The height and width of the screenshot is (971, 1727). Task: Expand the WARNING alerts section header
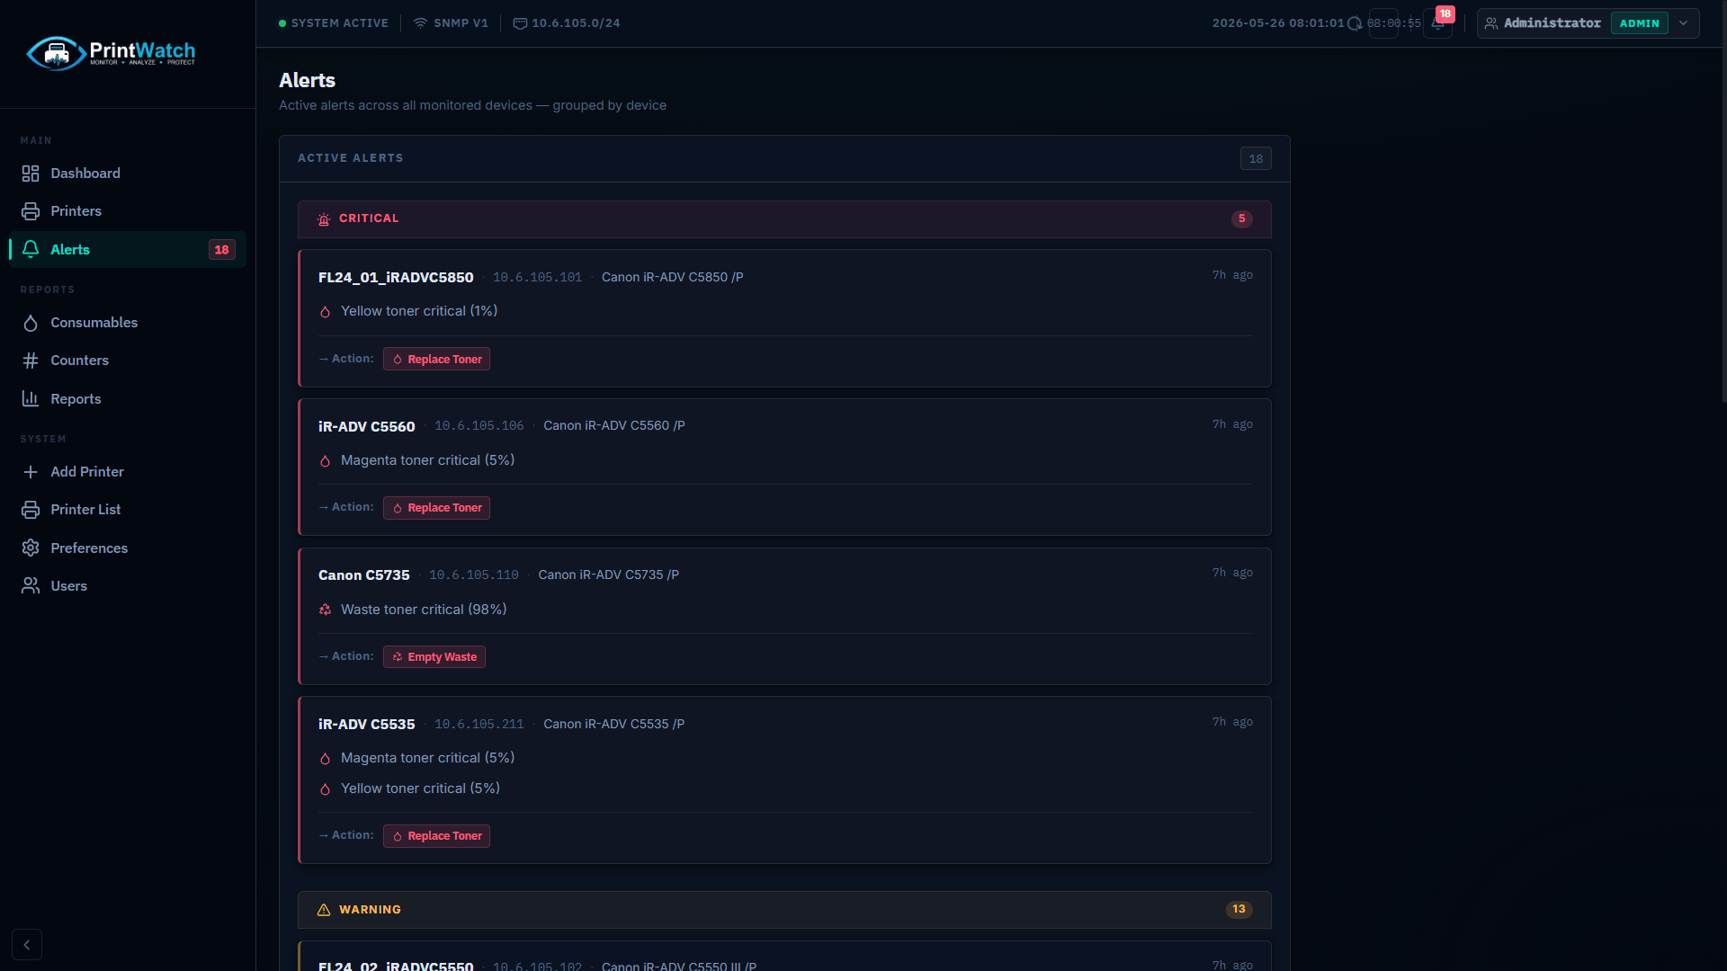[784, 910]
